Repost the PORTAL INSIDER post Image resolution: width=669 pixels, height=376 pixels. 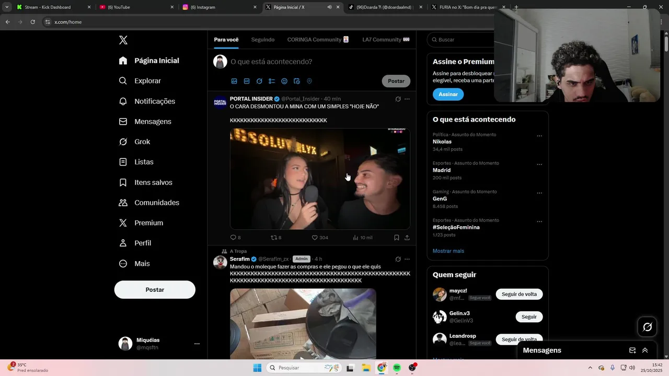click(276, 238)
